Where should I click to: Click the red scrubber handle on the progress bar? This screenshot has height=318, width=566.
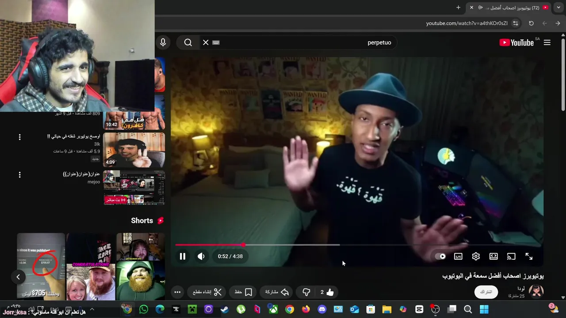coord(243,245)
